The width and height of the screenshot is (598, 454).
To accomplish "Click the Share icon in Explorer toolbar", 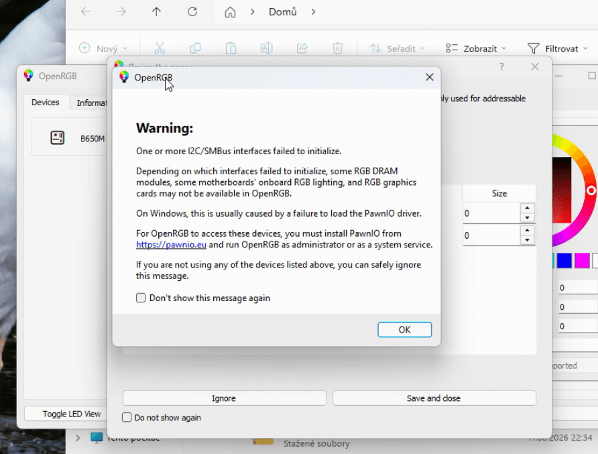I will pos(302,48).
